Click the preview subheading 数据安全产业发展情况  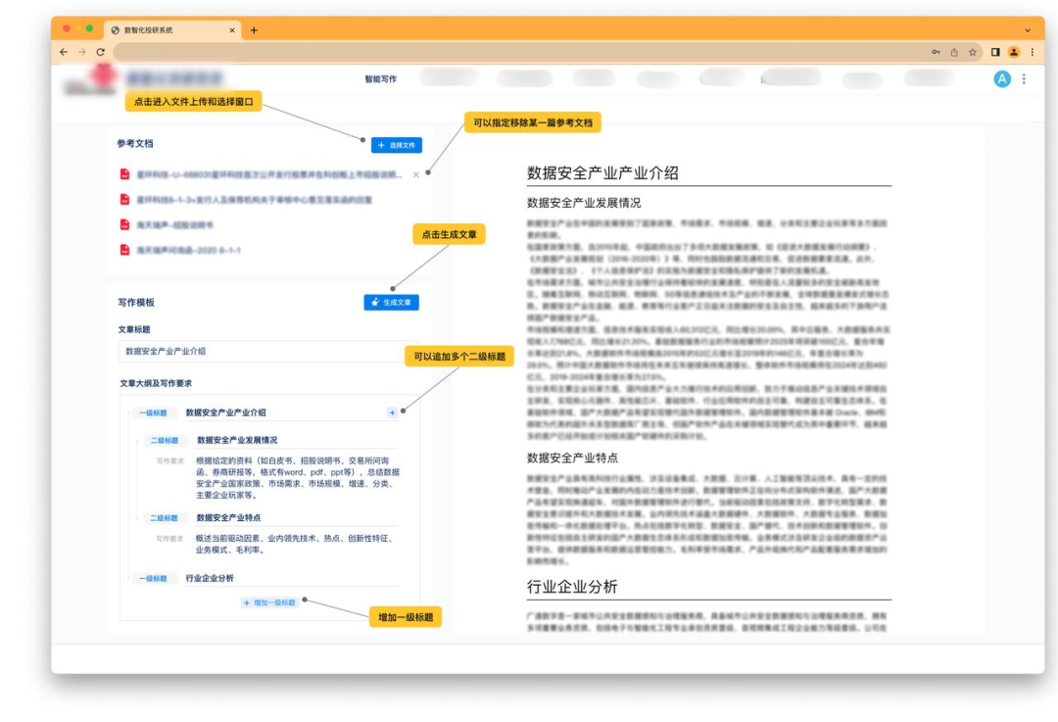[584, 203]
